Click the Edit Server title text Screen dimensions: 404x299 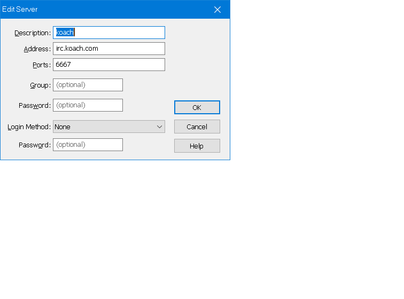pyautogui.click(x=20, y=9)
